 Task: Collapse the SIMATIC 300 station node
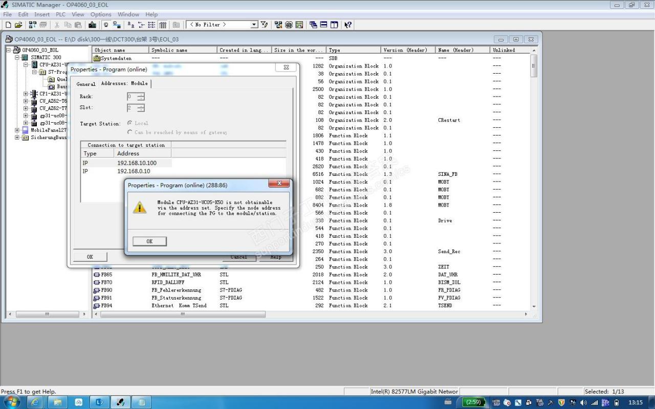[x=17, y=57]
